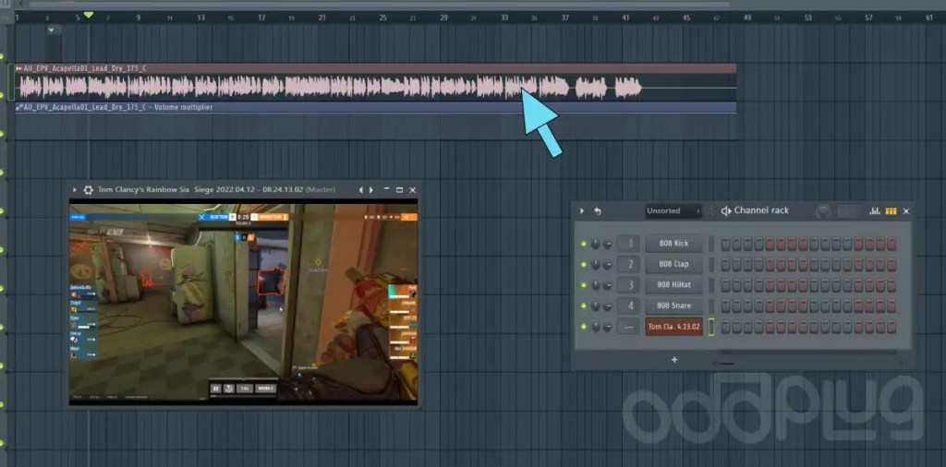The height and width of the screenshot is (467, 946).
Task: Select mixer track number 4 for 808 Snare
Action: (x=628, y=305)
